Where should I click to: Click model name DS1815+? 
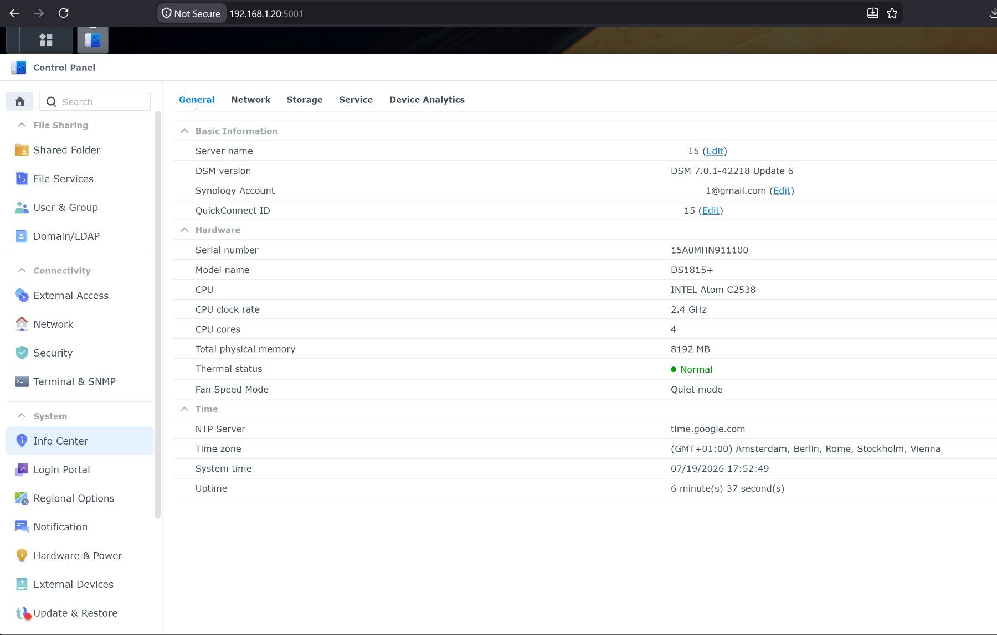(x=692, y=270)
